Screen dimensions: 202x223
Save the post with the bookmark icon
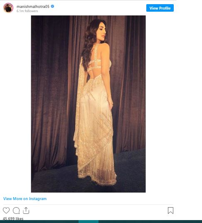click(170, 210)
